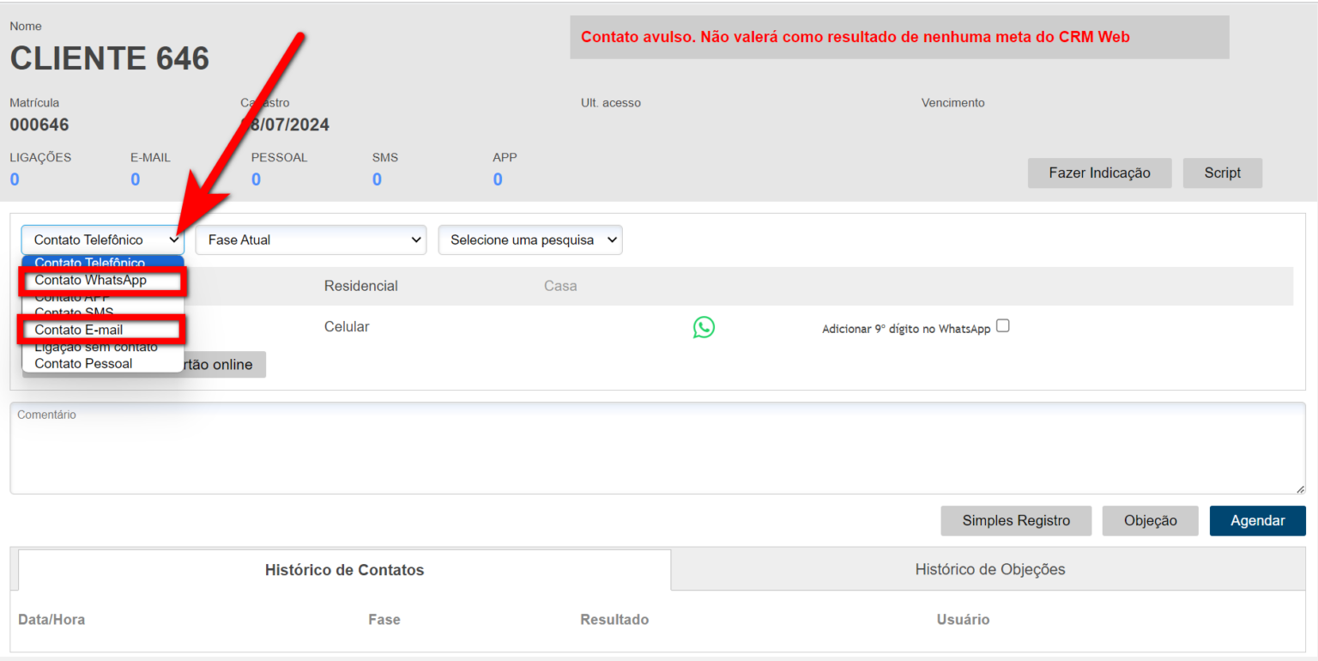Open the Selecione uma pesquisa dropdown
Image resolution: width=1318 pixels, height=661 pixels.
pos(529,240)
